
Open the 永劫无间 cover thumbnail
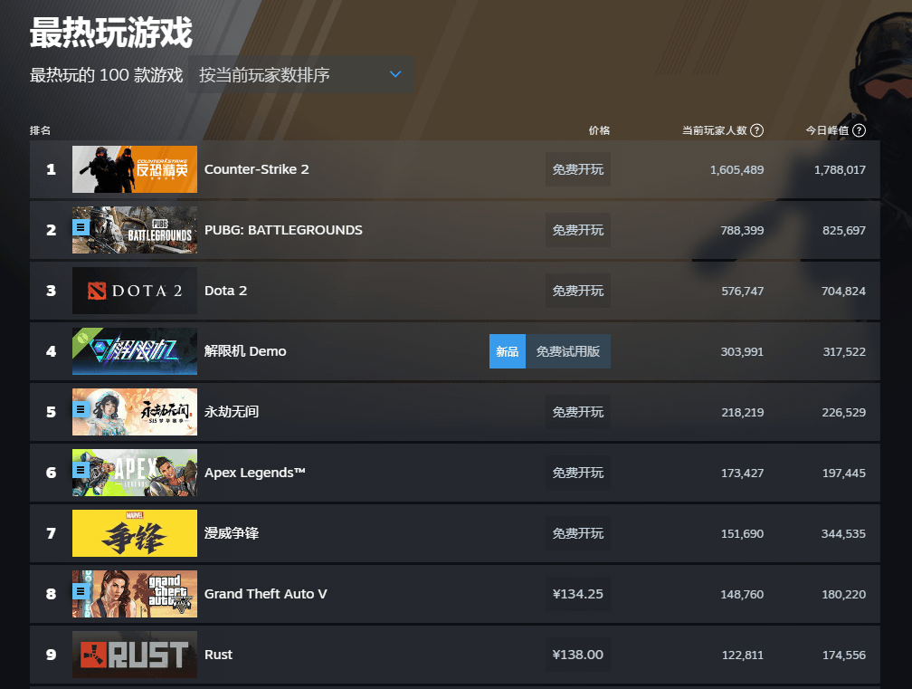click(x=134, y=412)
